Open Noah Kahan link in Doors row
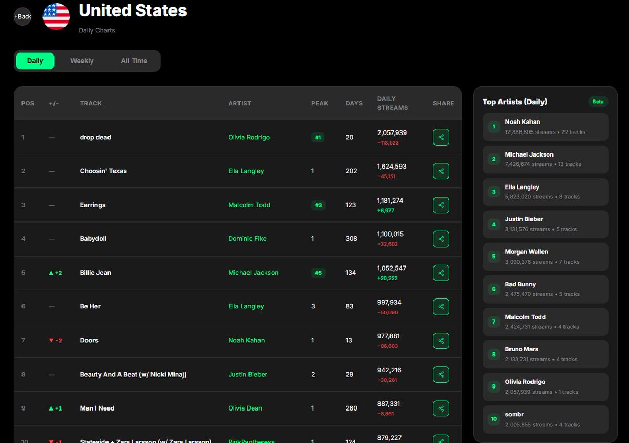This screenshot has width=629, height=443. [246, 340]
